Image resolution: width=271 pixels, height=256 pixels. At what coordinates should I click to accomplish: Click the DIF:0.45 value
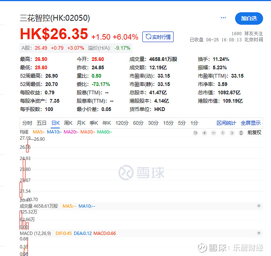[x=64, y=234]
